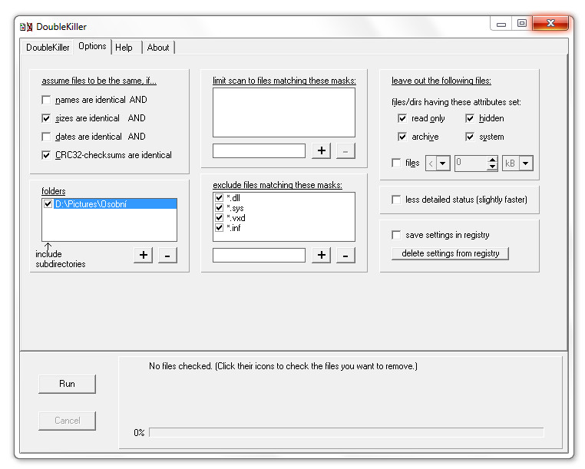
Task: Select the Options tab
Action: pyautogui.click(x=92, y=46)
